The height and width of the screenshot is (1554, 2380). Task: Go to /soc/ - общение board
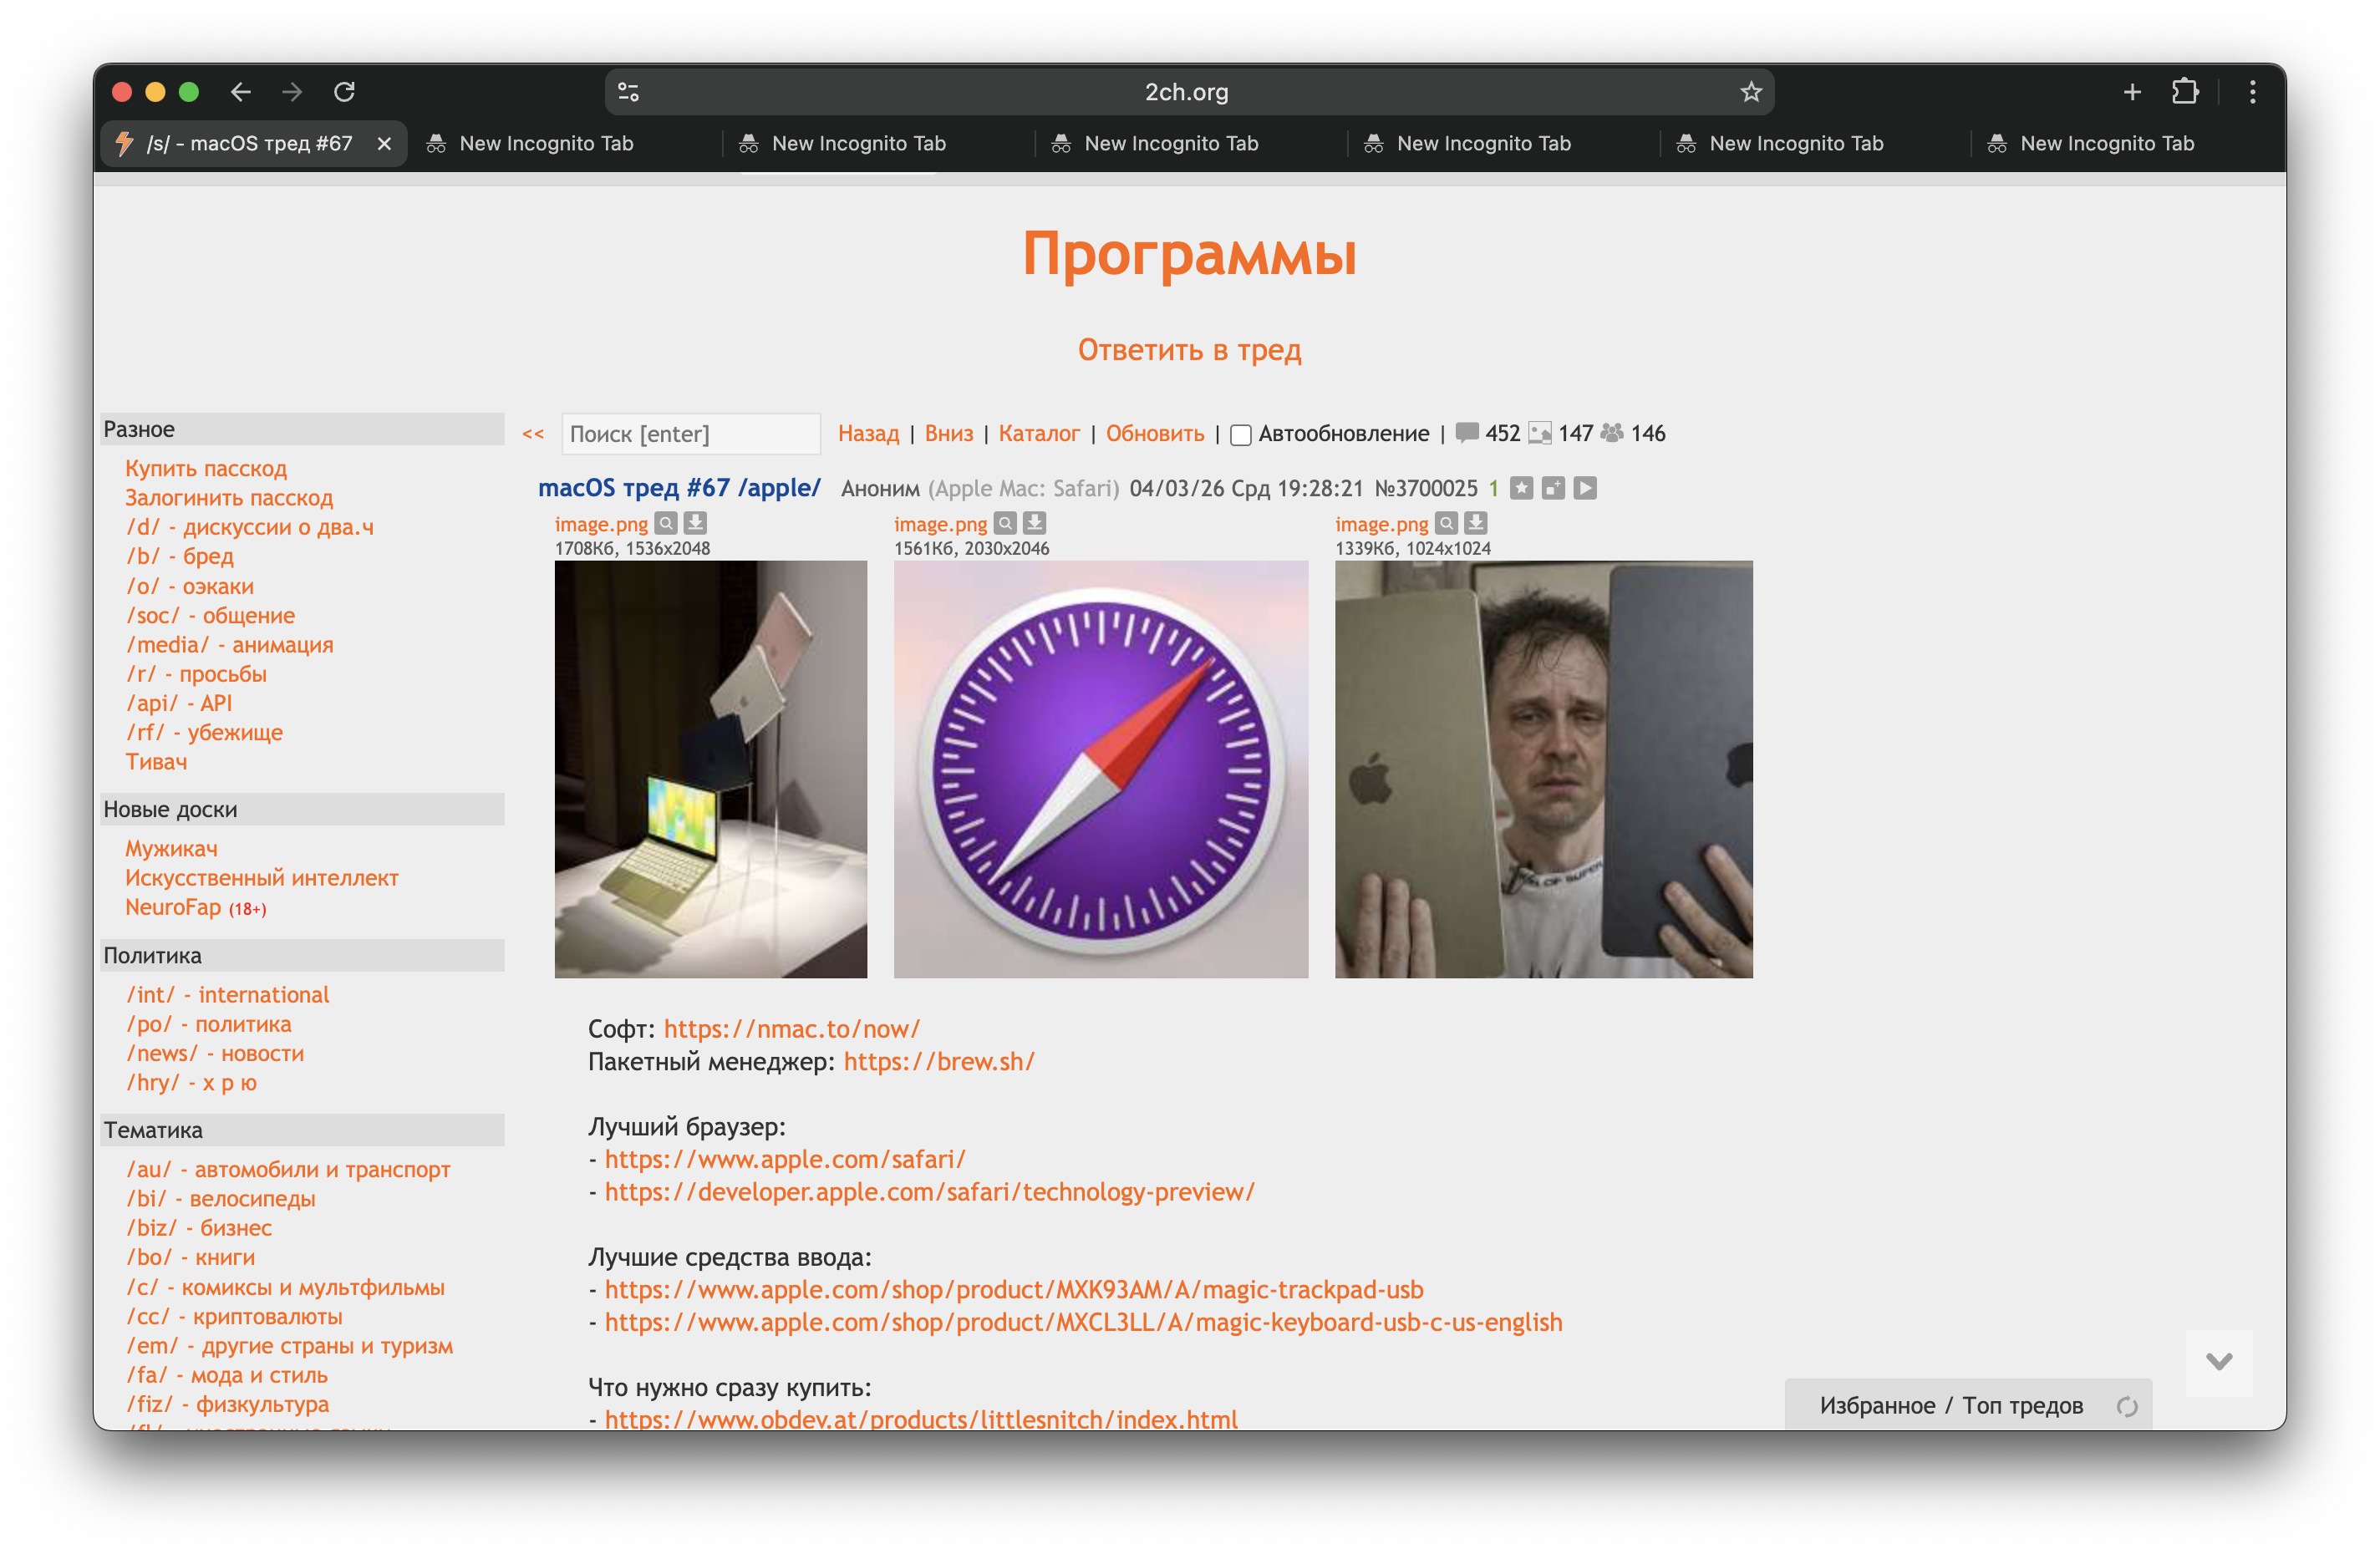tap(210, 616)
